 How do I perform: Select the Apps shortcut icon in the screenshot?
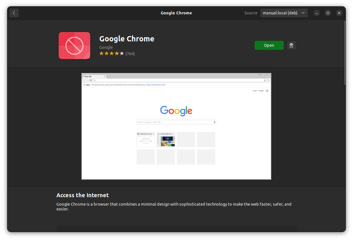click(x=84, y=85)
